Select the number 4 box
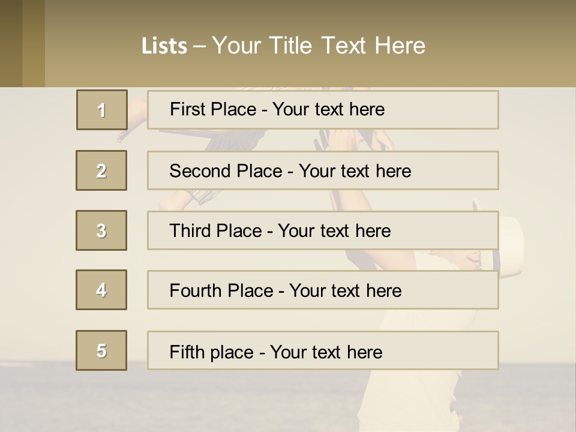The image size is (576, 432). coord(101,290)
